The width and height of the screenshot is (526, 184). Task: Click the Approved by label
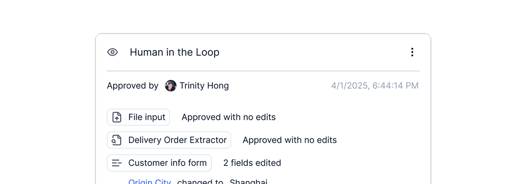coord(133,86)
